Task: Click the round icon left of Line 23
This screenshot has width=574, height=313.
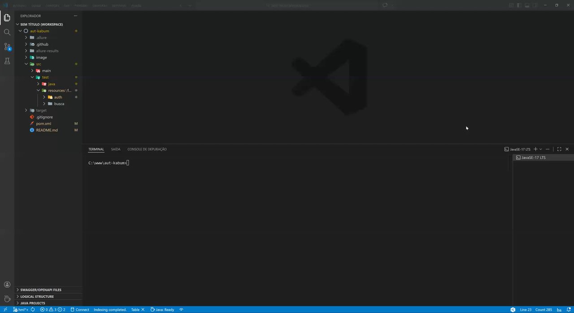Action: [x=513, y=309]
